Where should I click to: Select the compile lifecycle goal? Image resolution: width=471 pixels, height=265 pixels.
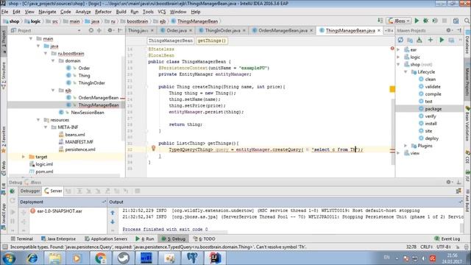click(433, 93)
